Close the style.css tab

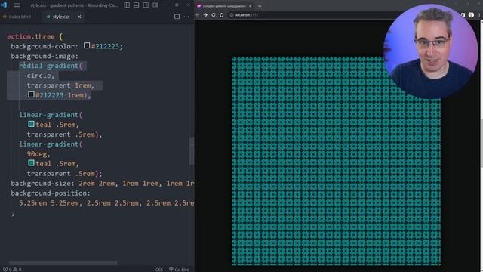(79, 17)
